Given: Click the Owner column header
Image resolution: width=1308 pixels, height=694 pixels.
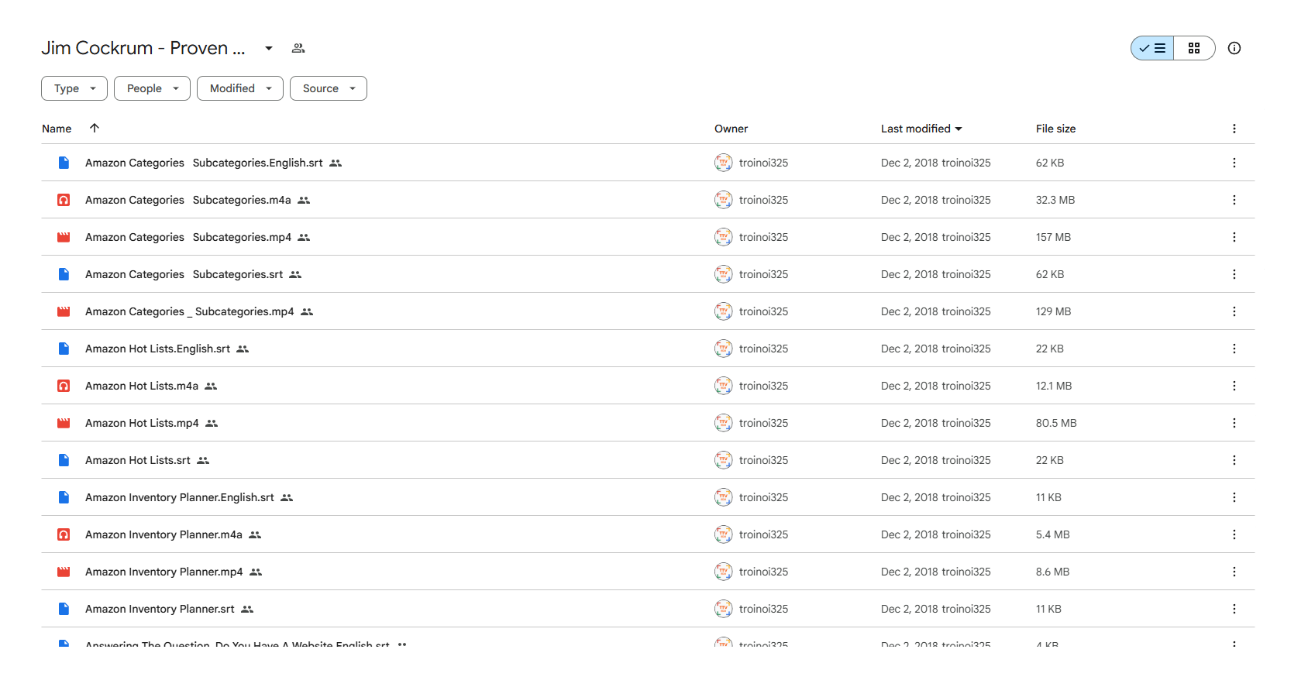Looking at the screenshot, I should (x=731, y=129).
